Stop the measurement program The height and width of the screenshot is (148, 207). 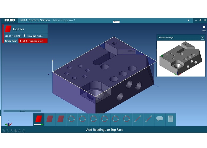point(204,28)
